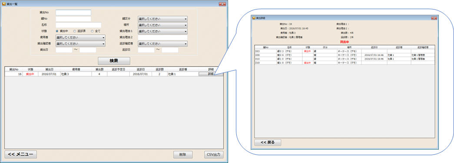Open the 使用者 dropdown
Screen dimensions: 454x163
coord(80,38)
